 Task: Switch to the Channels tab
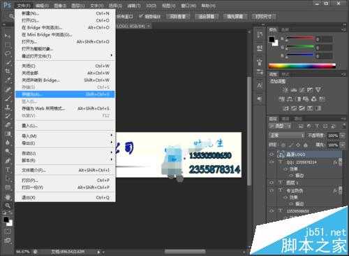[285, 119]
